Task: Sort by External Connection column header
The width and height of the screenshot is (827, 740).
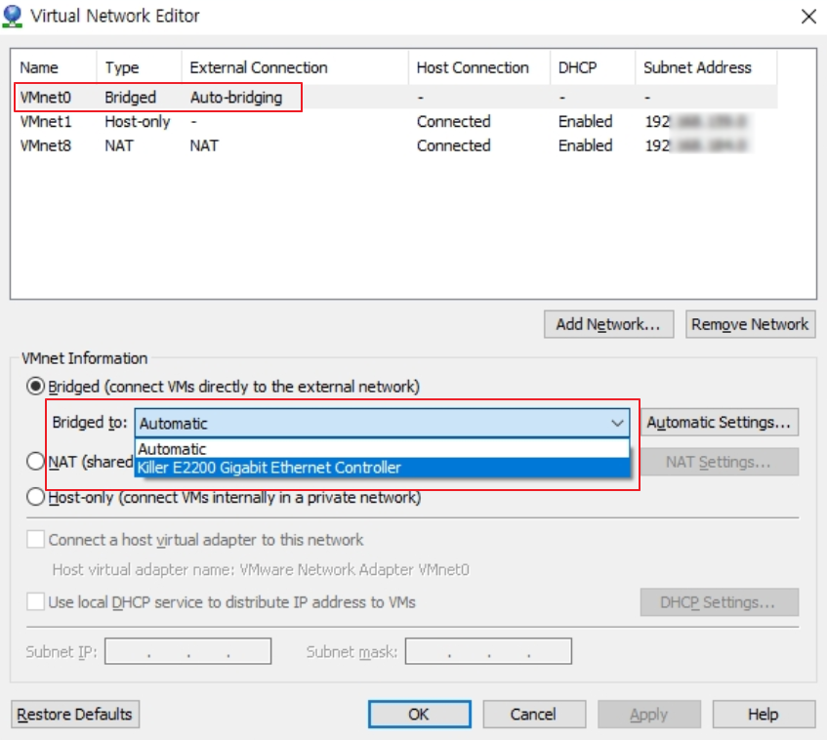Action: click(x=295, y=67)
